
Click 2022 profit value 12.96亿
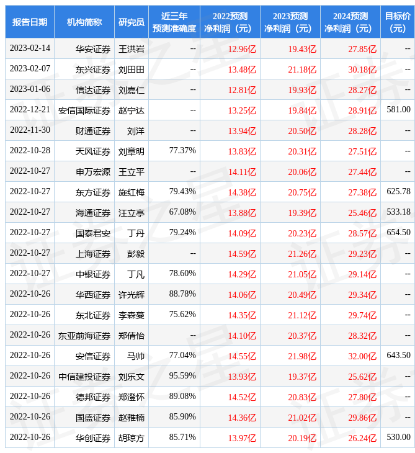[242, 49]
